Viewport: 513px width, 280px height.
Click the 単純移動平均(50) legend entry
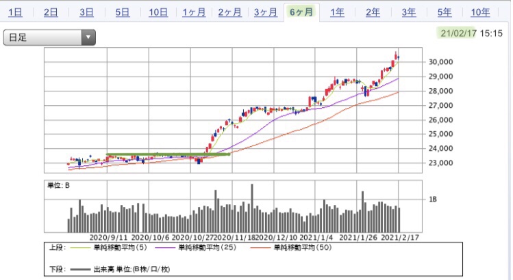pyautogui.click(x=303, y=247)
